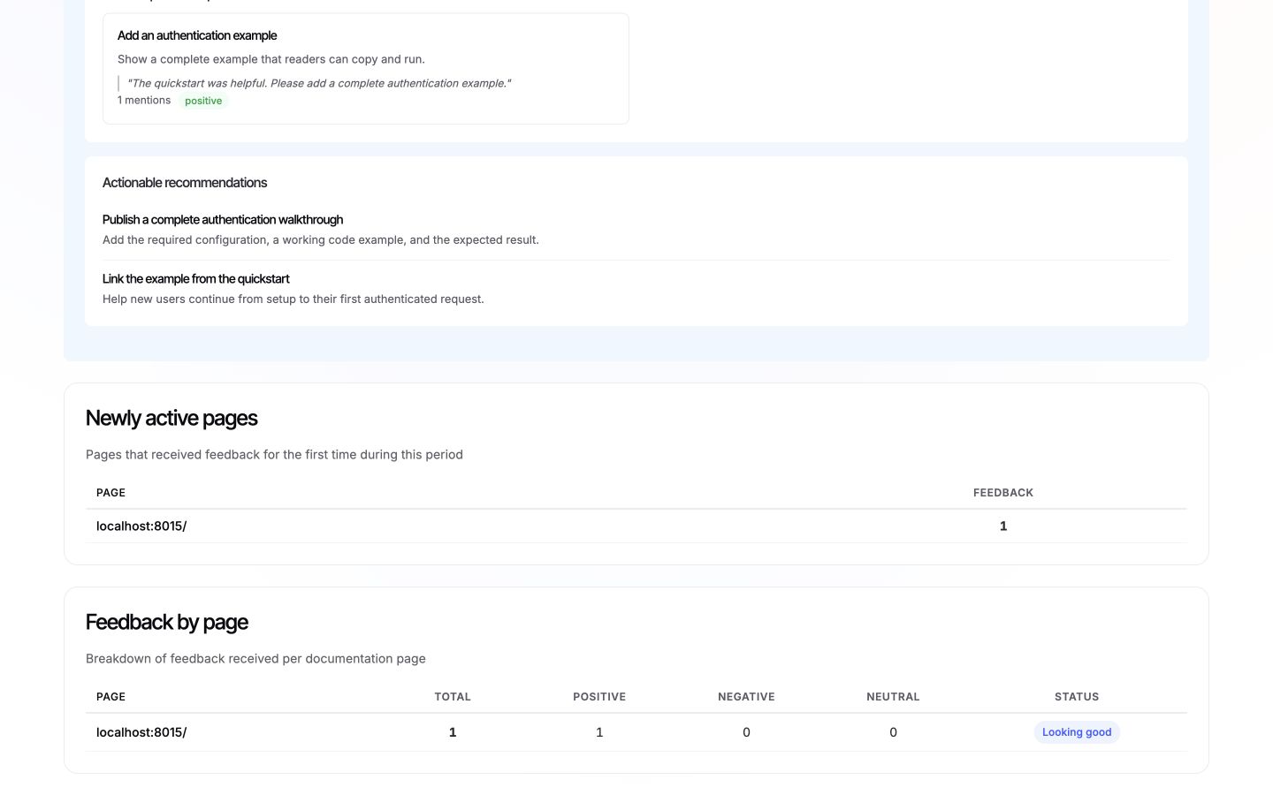1273x795 pixels.
Task: Click the green "positive" sentiment badge
Action: click(203, 101)
